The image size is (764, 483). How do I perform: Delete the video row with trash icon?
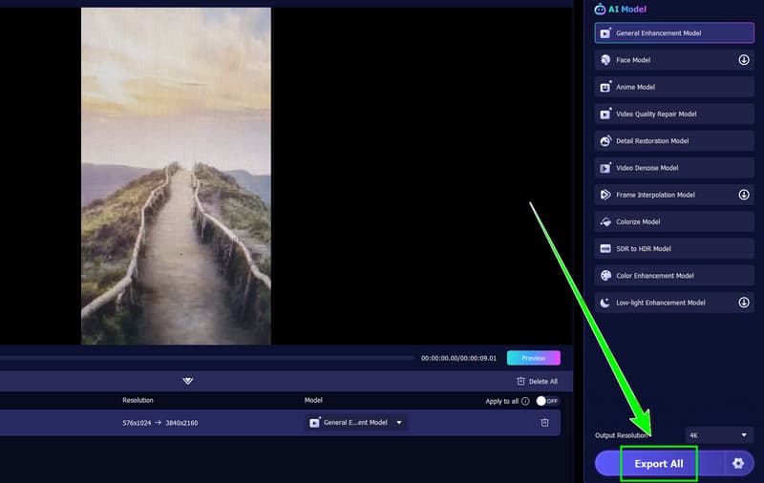click(x=544, y=423)
